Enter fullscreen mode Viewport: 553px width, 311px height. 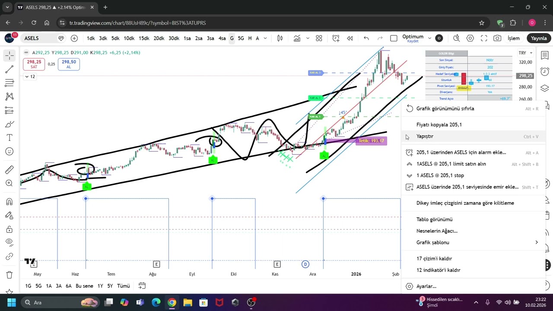[x=484, y=38]
